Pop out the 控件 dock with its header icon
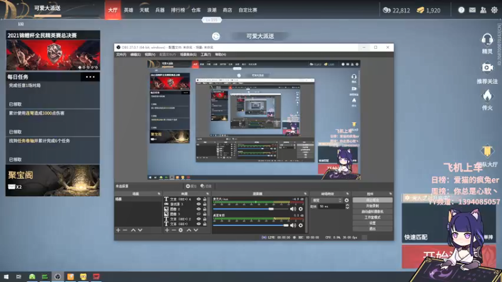This screenshot has width=502, height=282. click(390, 194)
